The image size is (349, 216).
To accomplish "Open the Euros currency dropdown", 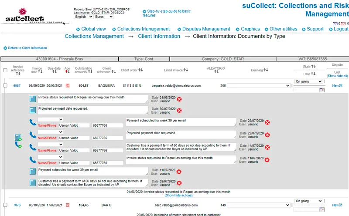I will click(104, 17).
